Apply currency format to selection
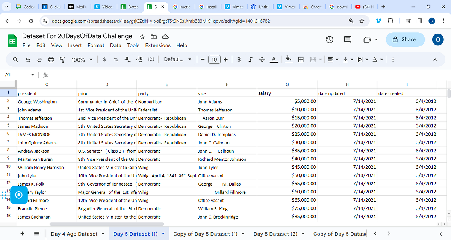This screenshot has width=451, height=240. click(x=104, y=59)
